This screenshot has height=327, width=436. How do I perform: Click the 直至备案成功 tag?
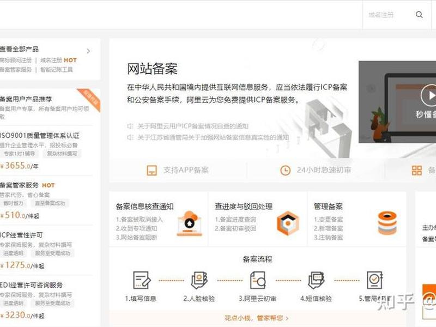tap(50, 203)
